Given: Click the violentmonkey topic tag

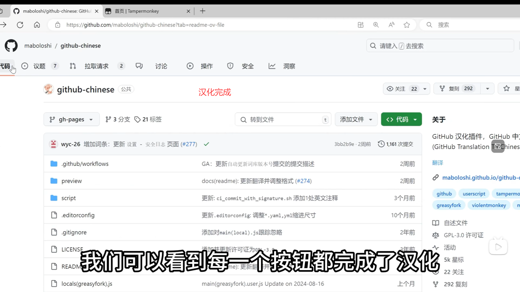Looking at the screenshot, I should 489,205.
